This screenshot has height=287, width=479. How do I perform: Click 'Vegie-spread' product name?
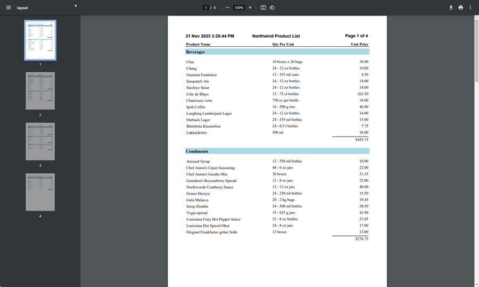pos(197,213)
